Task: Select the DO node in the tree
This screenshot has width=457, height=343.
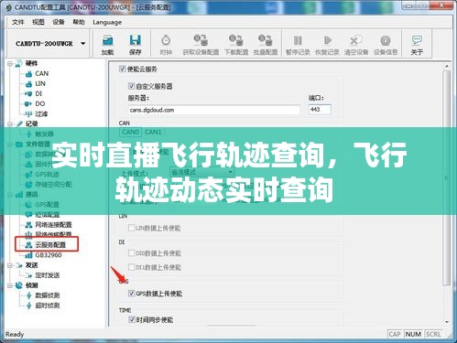Action: click(x=35, y=103)
